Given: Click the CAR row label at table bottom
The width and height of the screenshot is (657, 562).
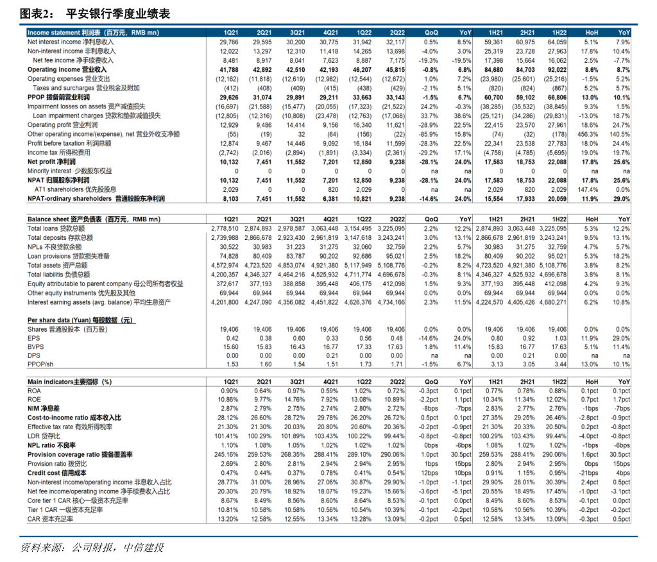Looking at the screenshot, I should tap(50, 519).
